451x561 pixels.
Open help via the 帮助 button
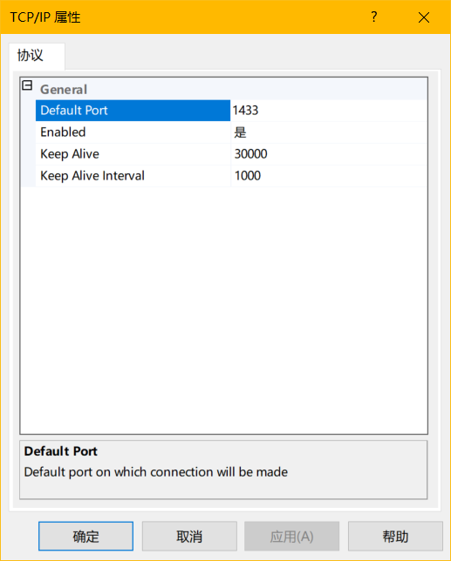point(395,537)
